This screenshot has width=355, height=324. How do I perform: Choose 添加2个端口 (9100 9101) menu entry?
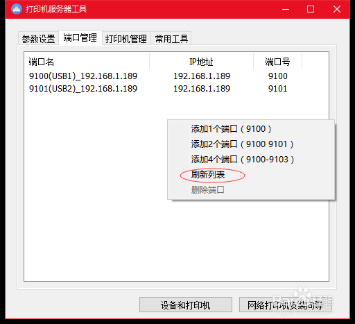pos(251,144)
